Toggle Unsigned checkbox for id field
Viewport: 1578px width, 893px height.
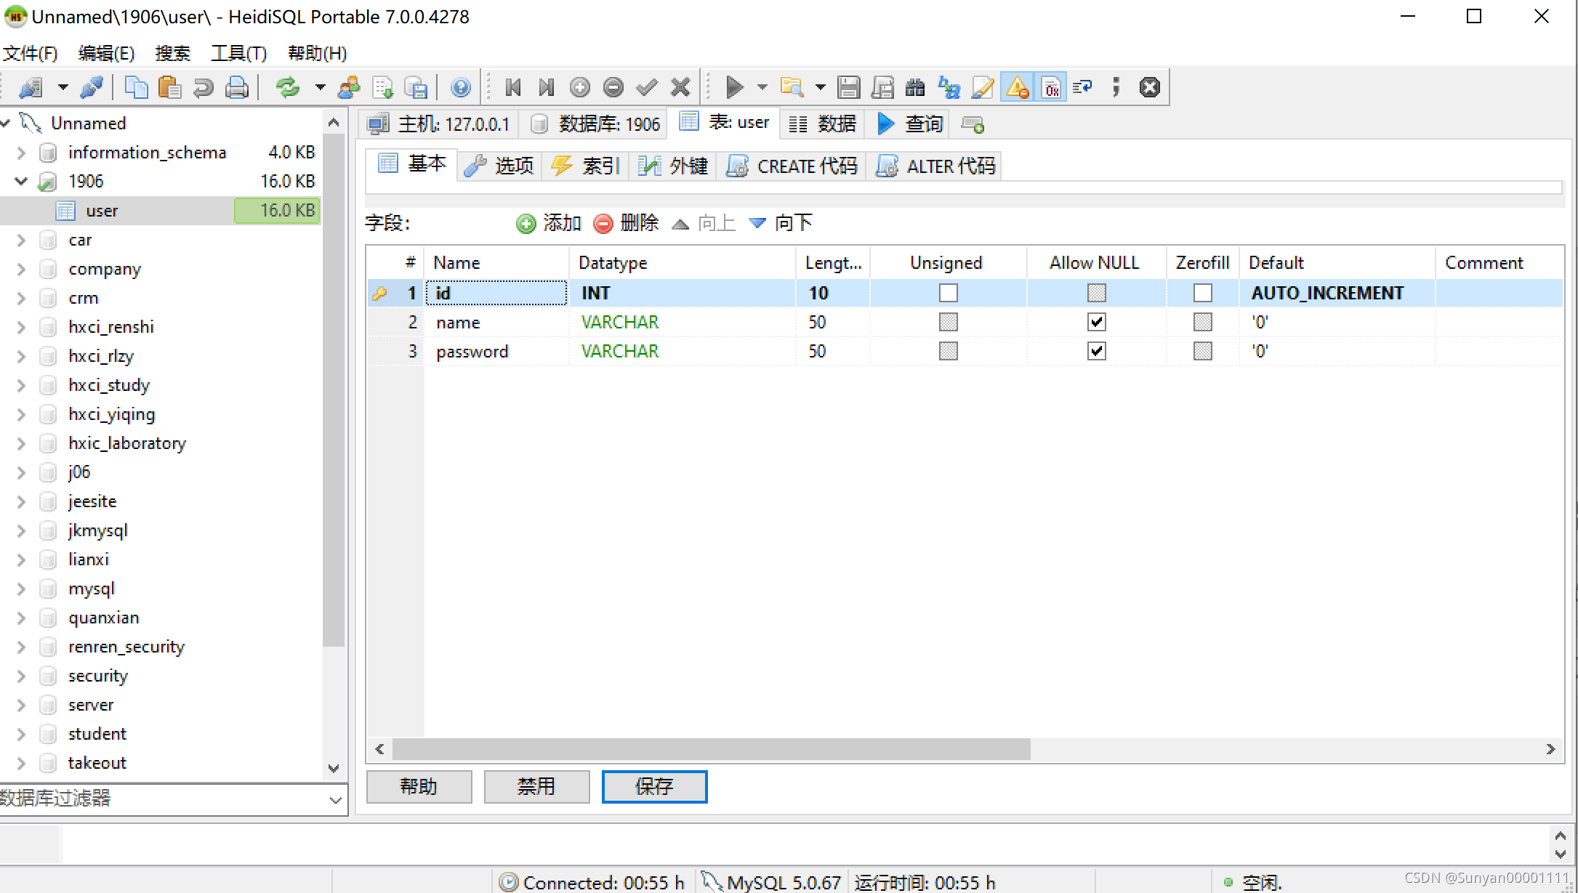[948, 293]
